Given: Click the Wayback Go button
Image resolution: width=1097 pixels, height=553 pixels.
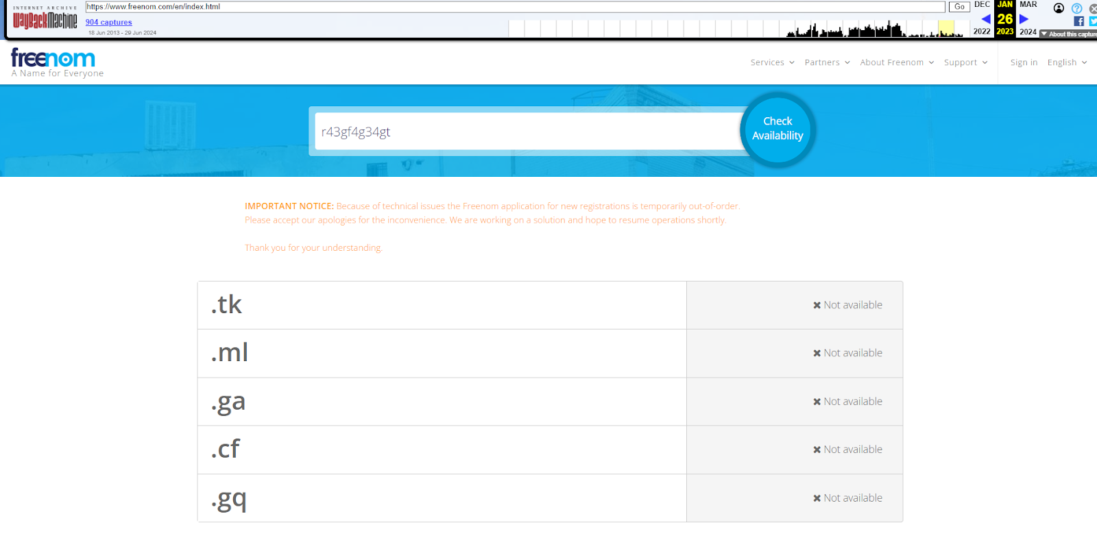Looking at the screenshot, I should click(959, 7).
